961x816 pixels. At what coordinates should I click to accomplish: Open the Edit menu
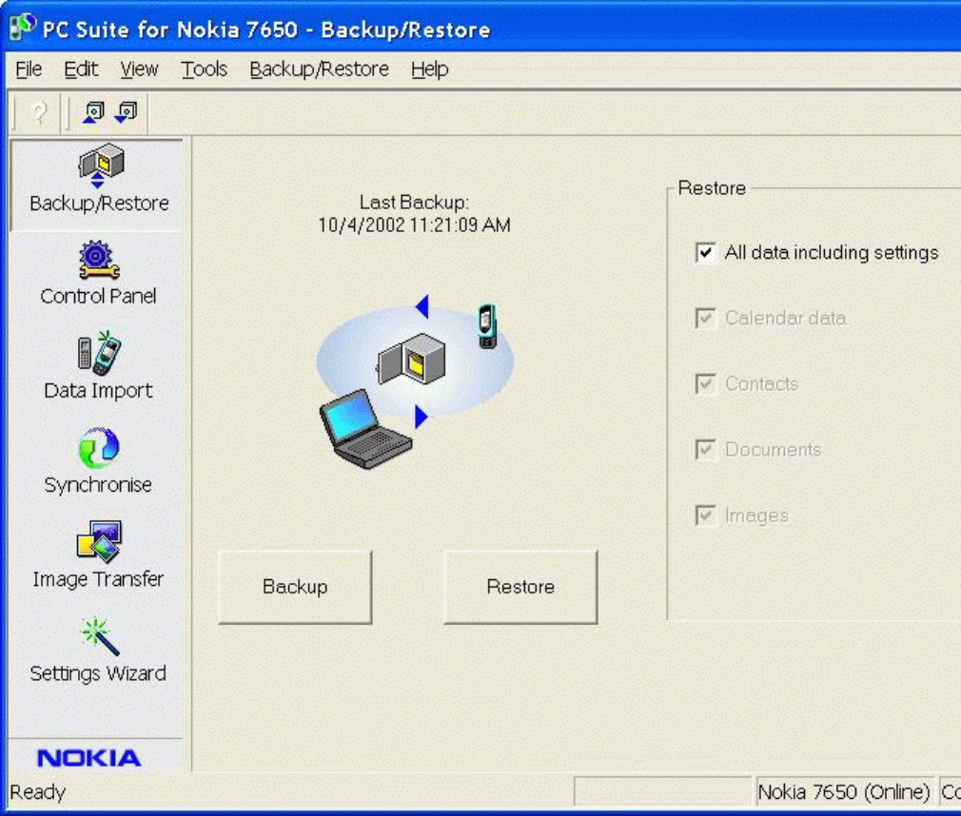point(81,69)
